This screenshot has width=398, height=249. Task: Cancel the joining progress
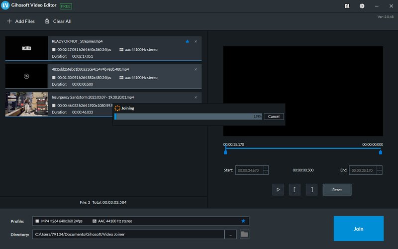click(274, 117)
